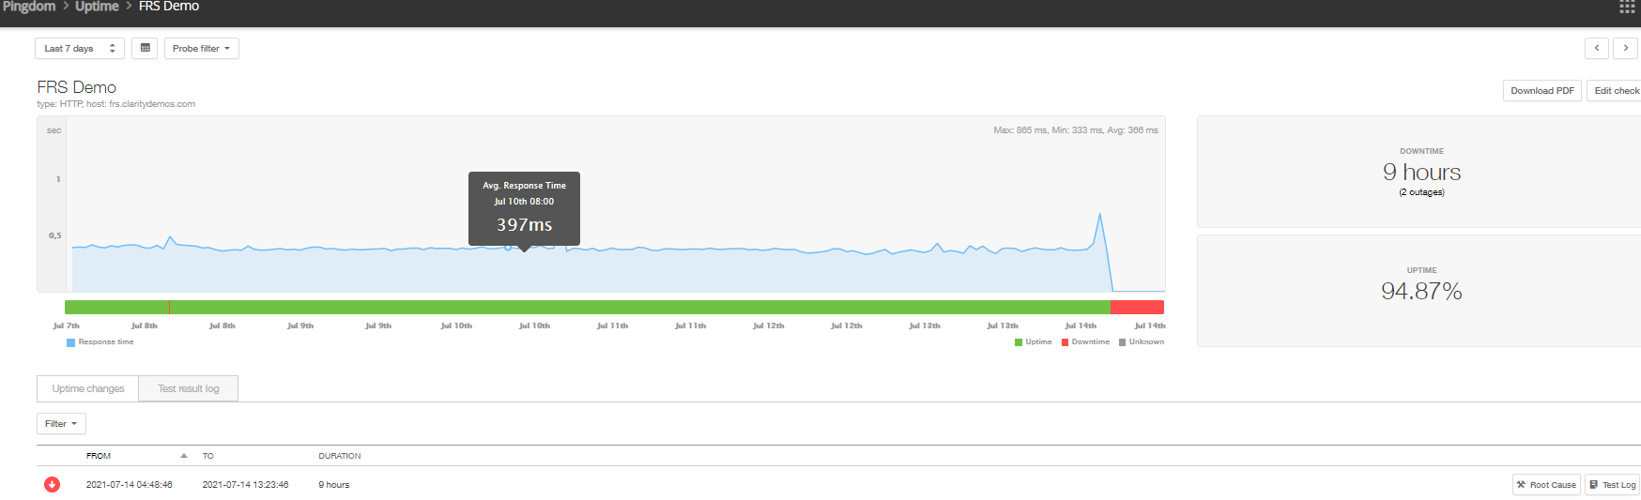The image size is (1641, 500).
Task: Click the 9 hours duration cell
Action: click(334, 485)
